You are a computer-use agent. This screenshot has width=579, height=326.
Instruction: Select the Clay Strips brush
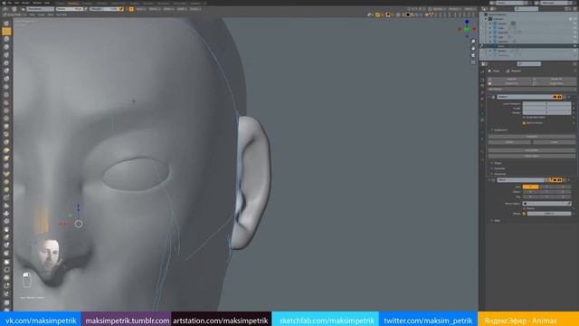tap(6, 47)
